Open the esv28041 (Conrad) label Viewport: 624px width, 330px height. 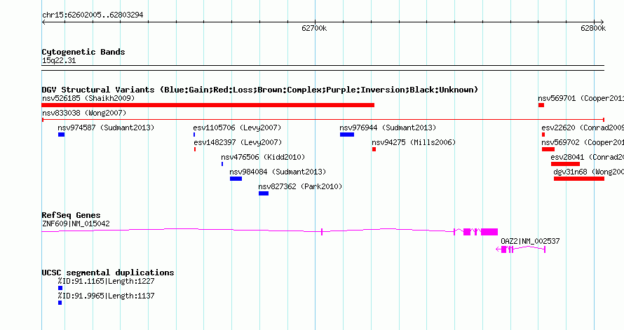(x=588, y=157)
